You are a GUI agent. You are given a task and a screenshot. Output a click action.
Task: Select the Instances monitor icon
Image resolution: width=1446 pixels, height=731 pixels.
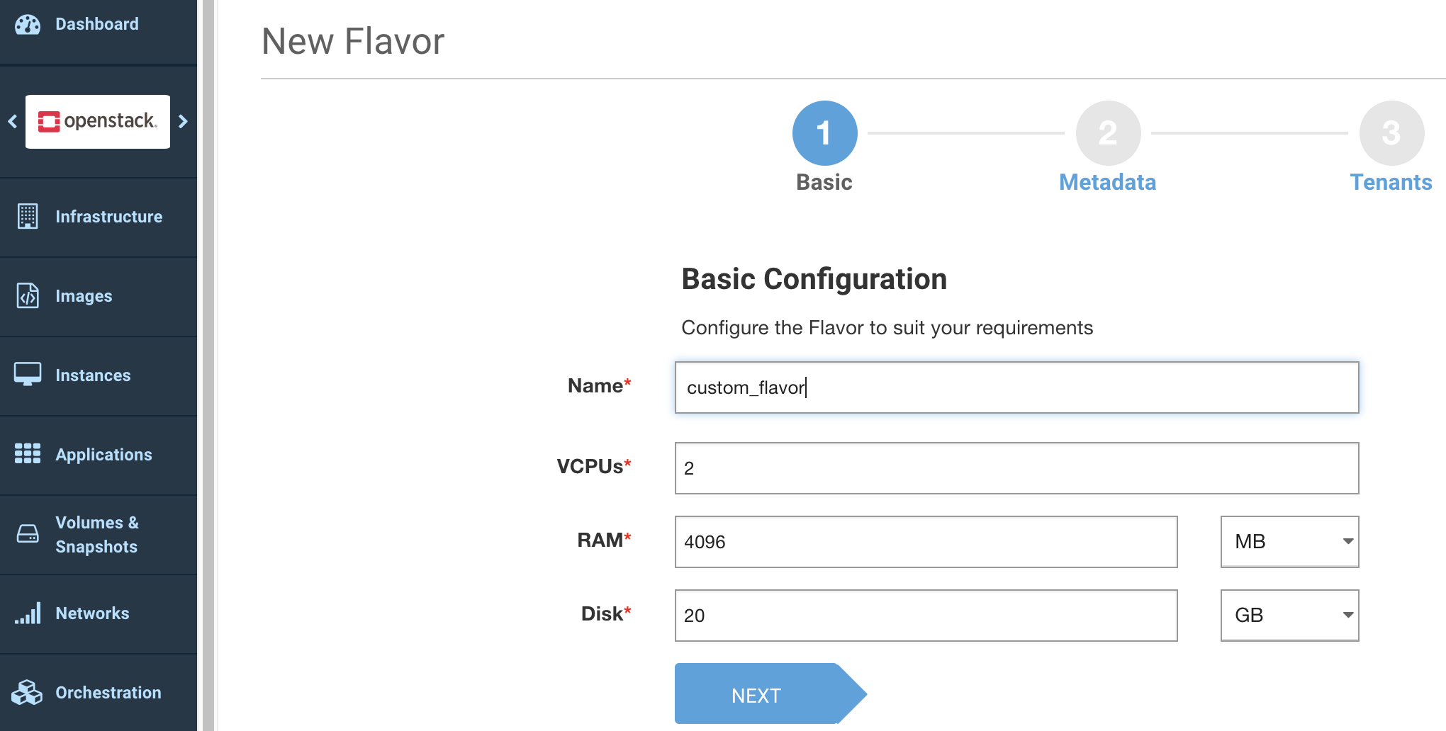coord(28,374)
